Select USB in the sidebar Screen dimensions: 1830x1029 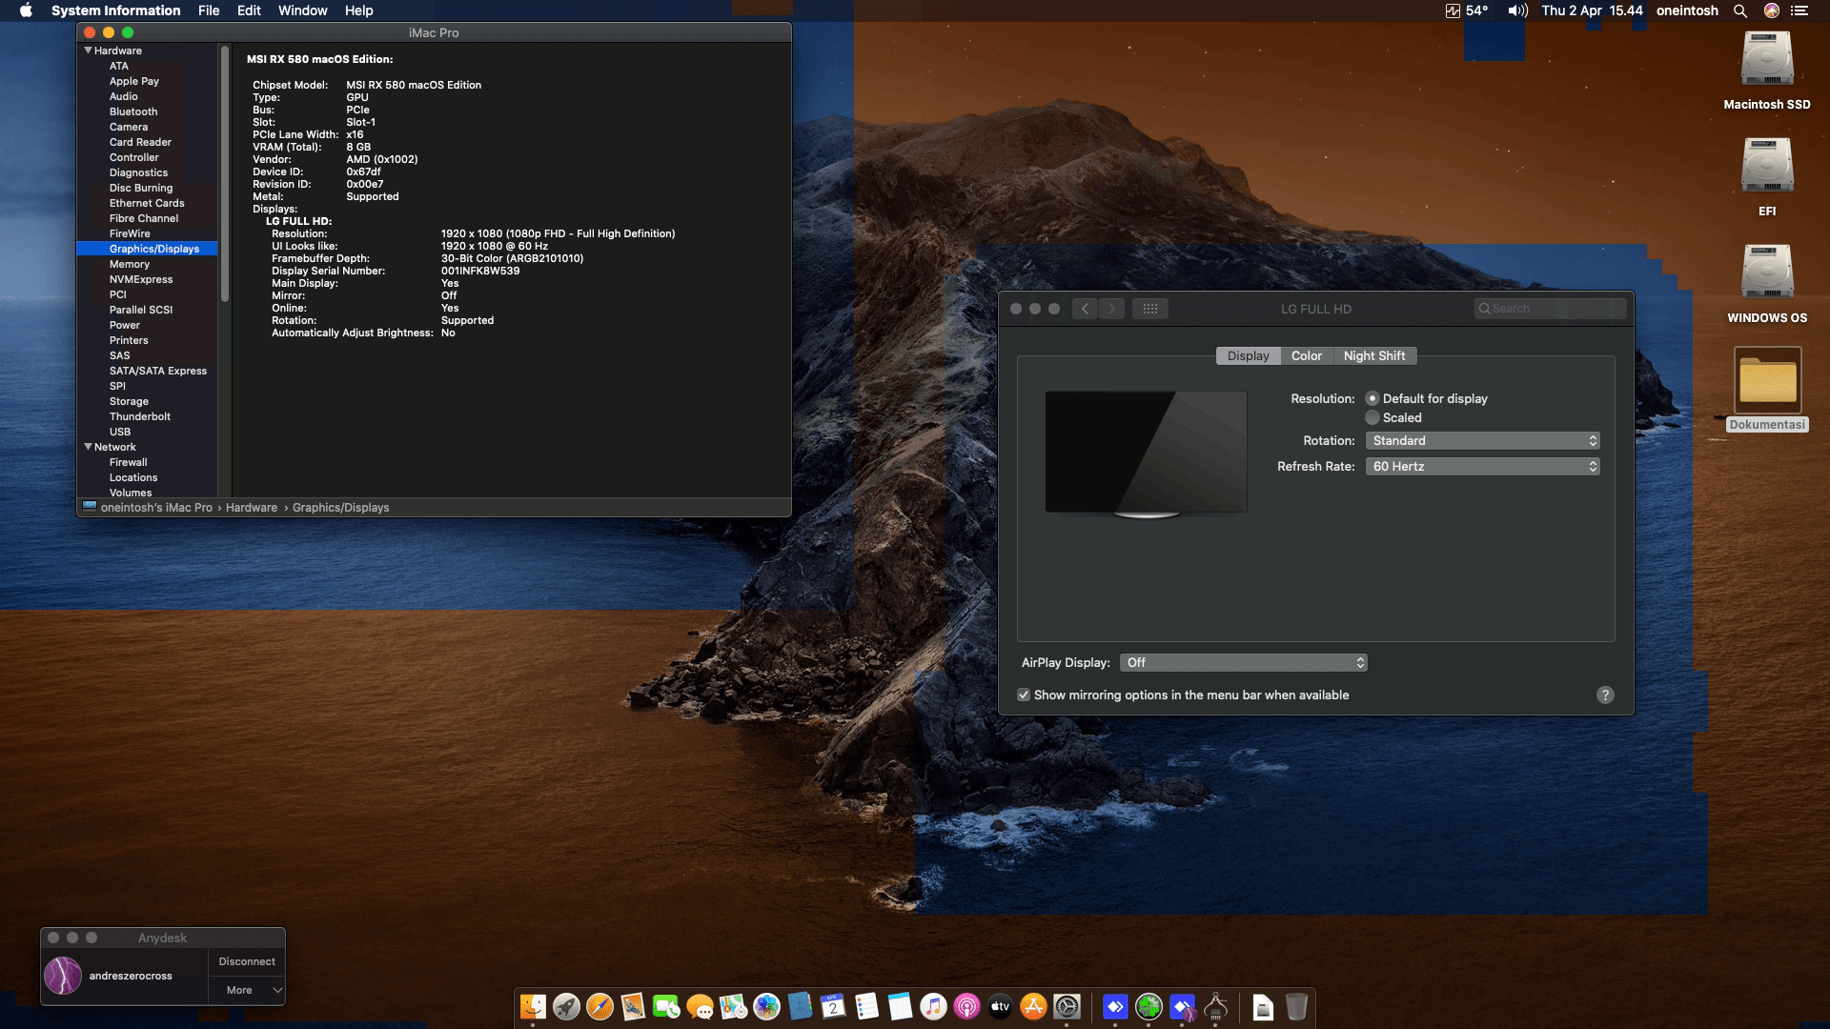coord(120,432)
